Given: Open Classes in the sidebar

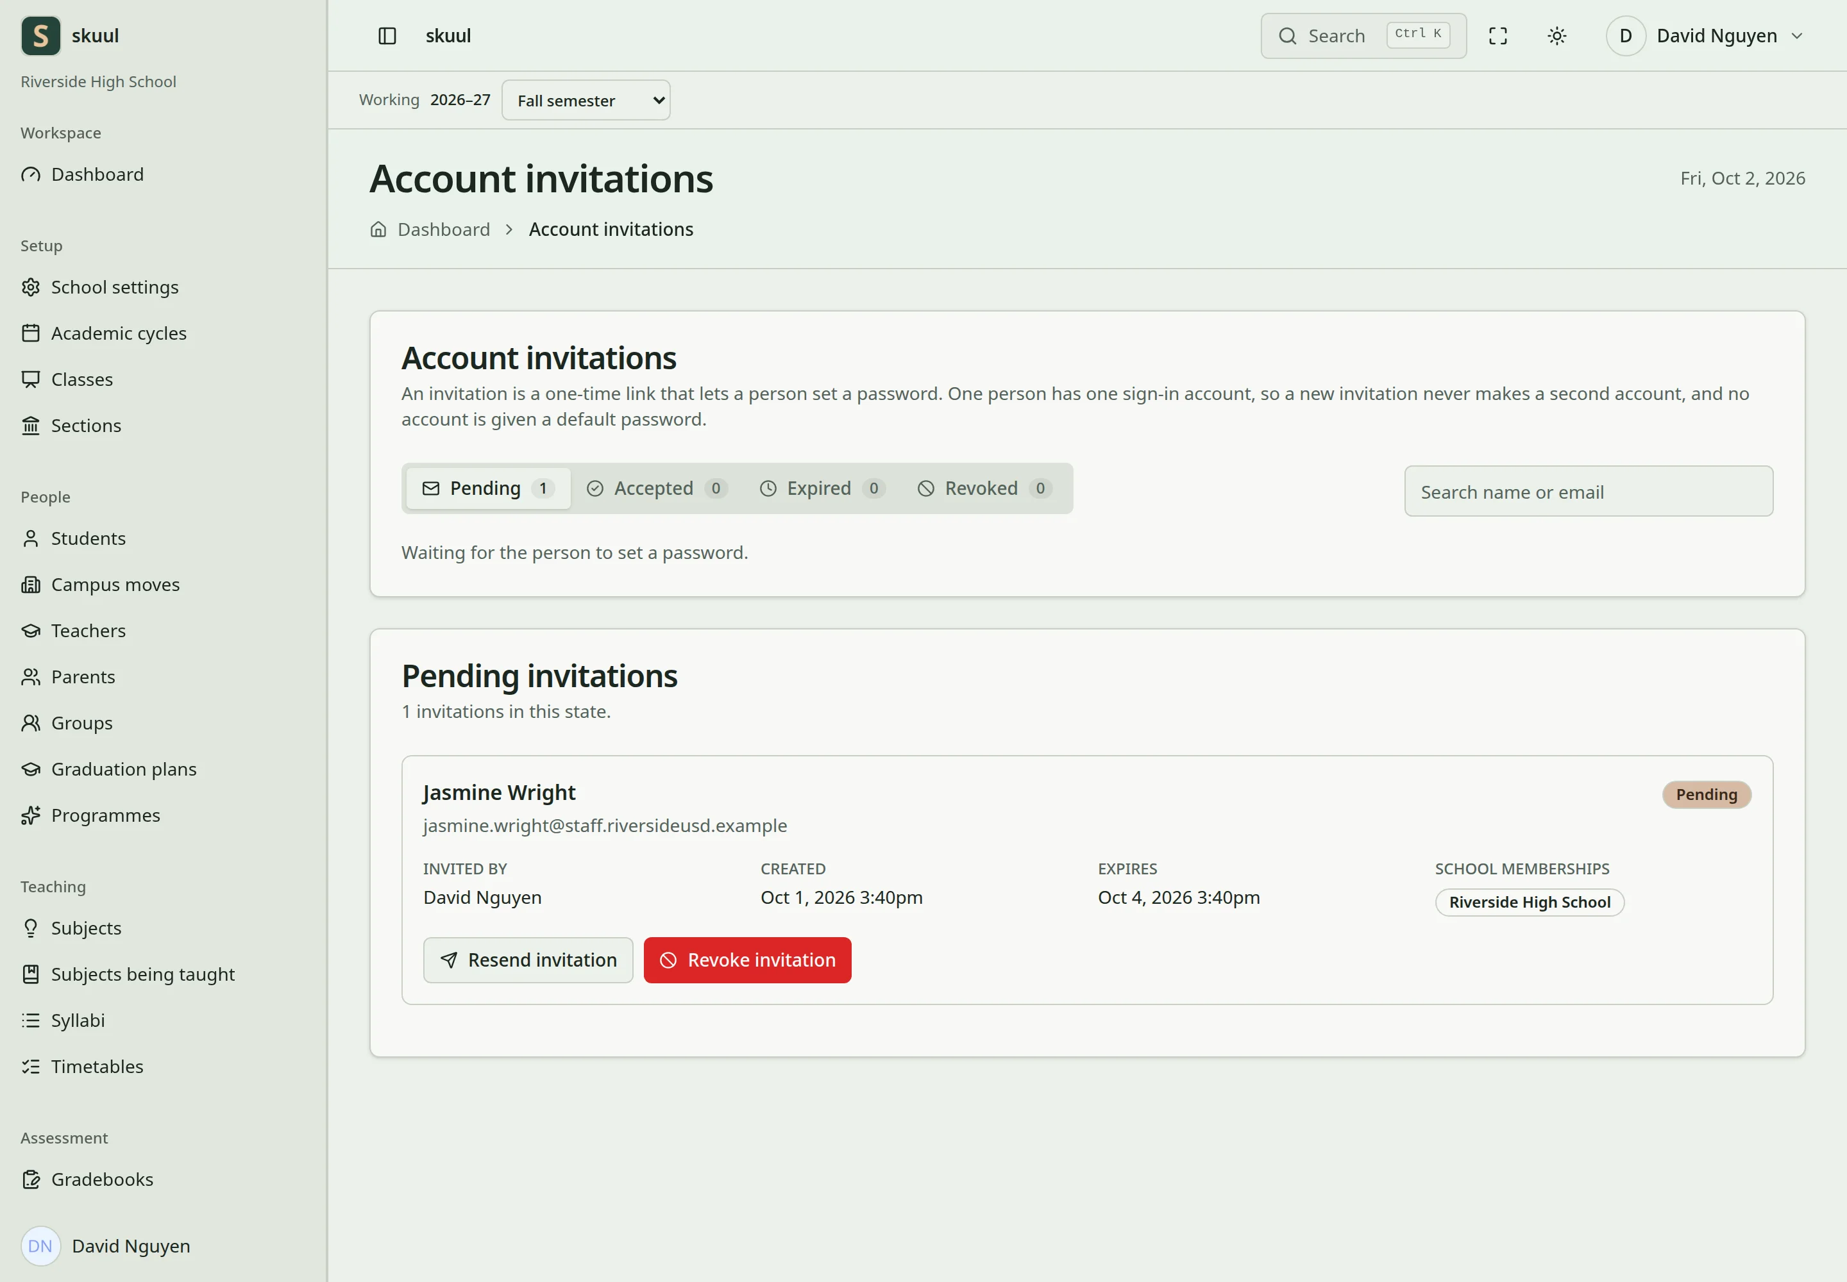Looking at the screenshot, I should (x=163, y=379).
